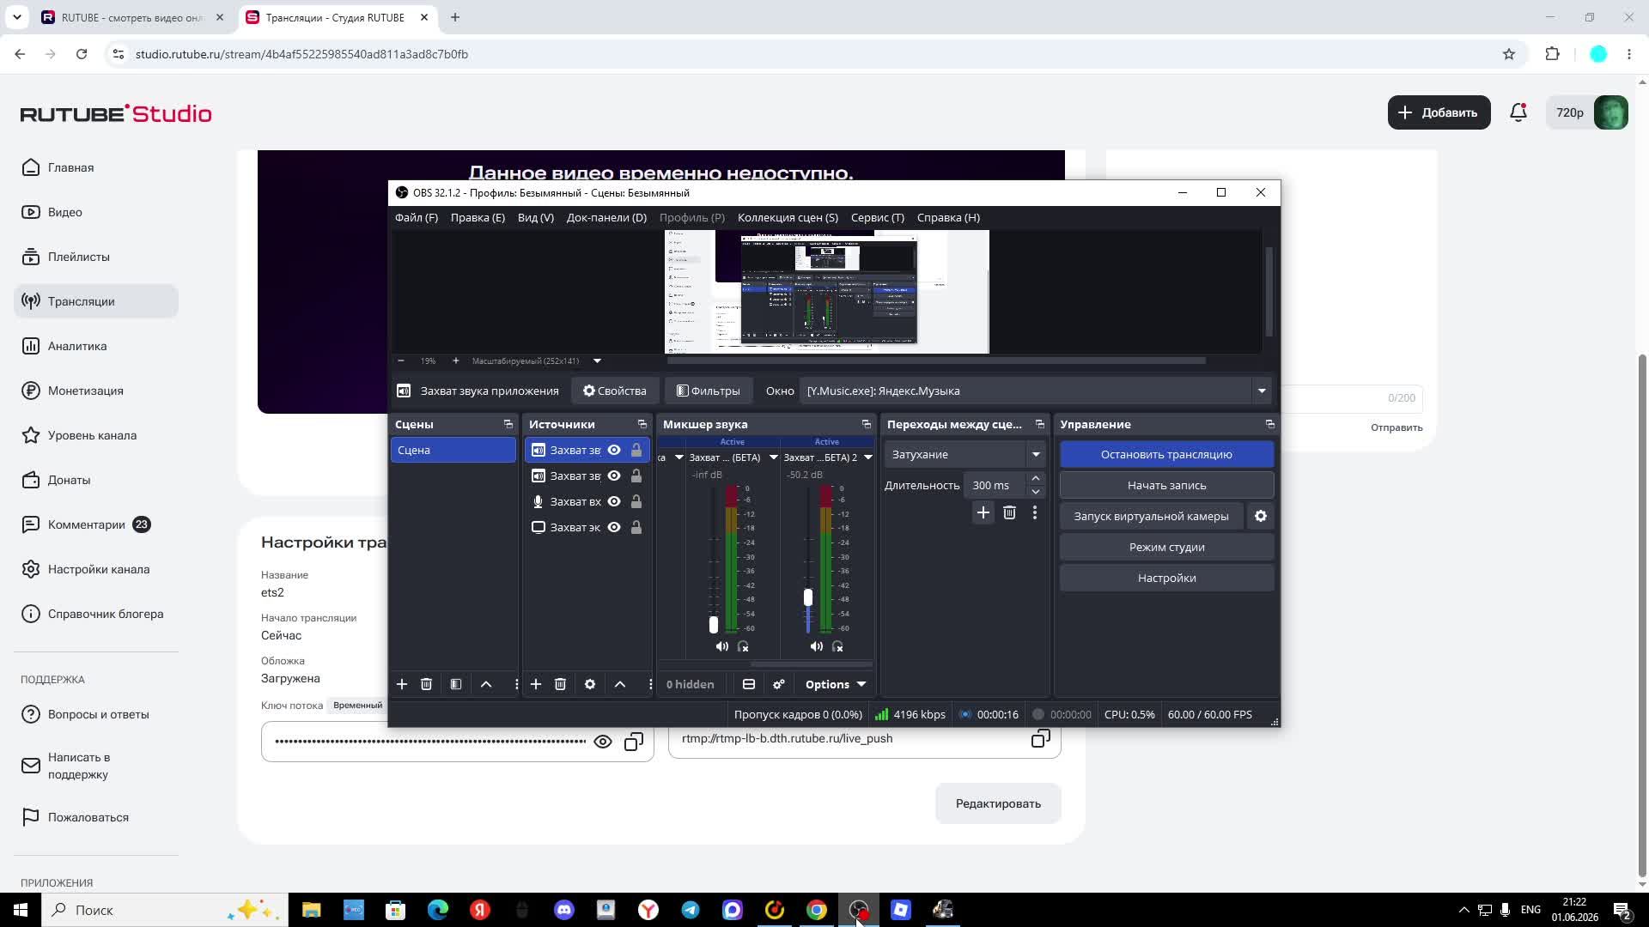The width and height of the screenshot is (1649, 927).
Task: Open transition properties three-dot menu
Action: (x=1035, y=512)
